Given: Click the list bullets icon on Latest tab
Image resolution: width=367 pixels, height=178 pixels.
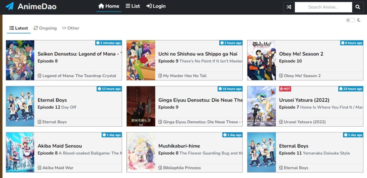Looking at the screenshot, I should pos(12,28).
